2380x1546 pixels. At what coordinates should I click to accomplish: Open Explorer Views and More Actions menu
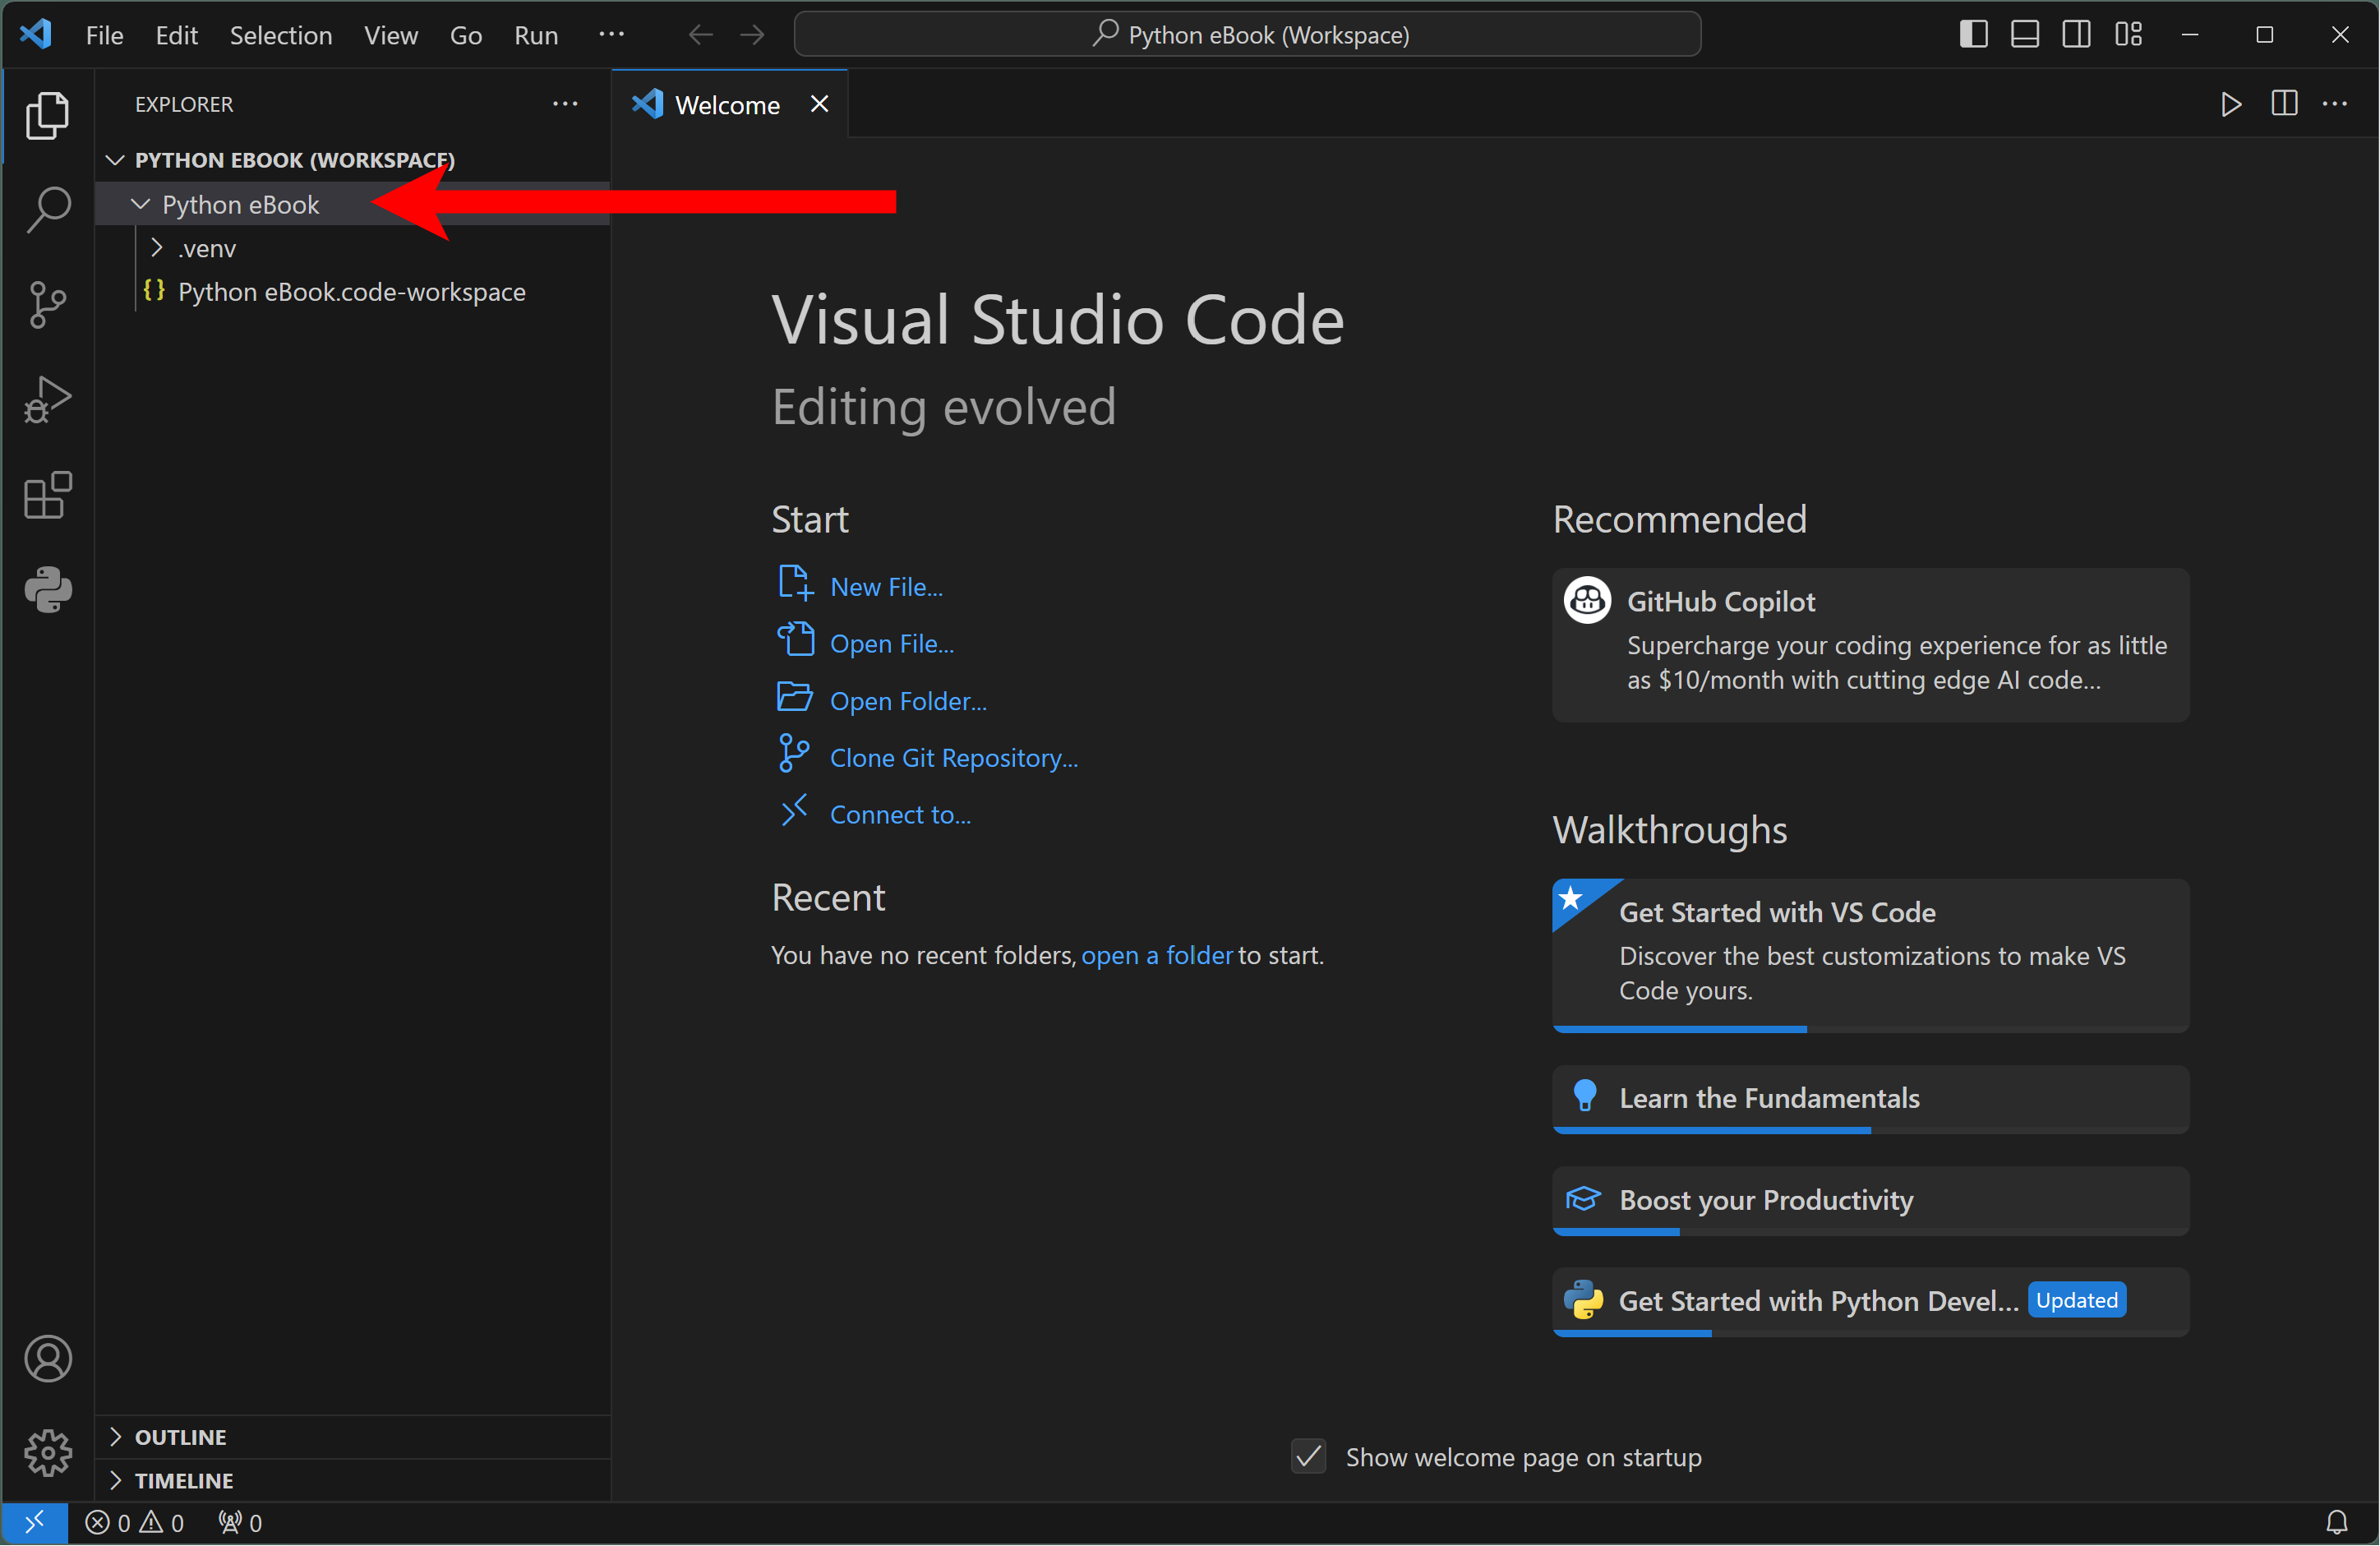[565, 104]
